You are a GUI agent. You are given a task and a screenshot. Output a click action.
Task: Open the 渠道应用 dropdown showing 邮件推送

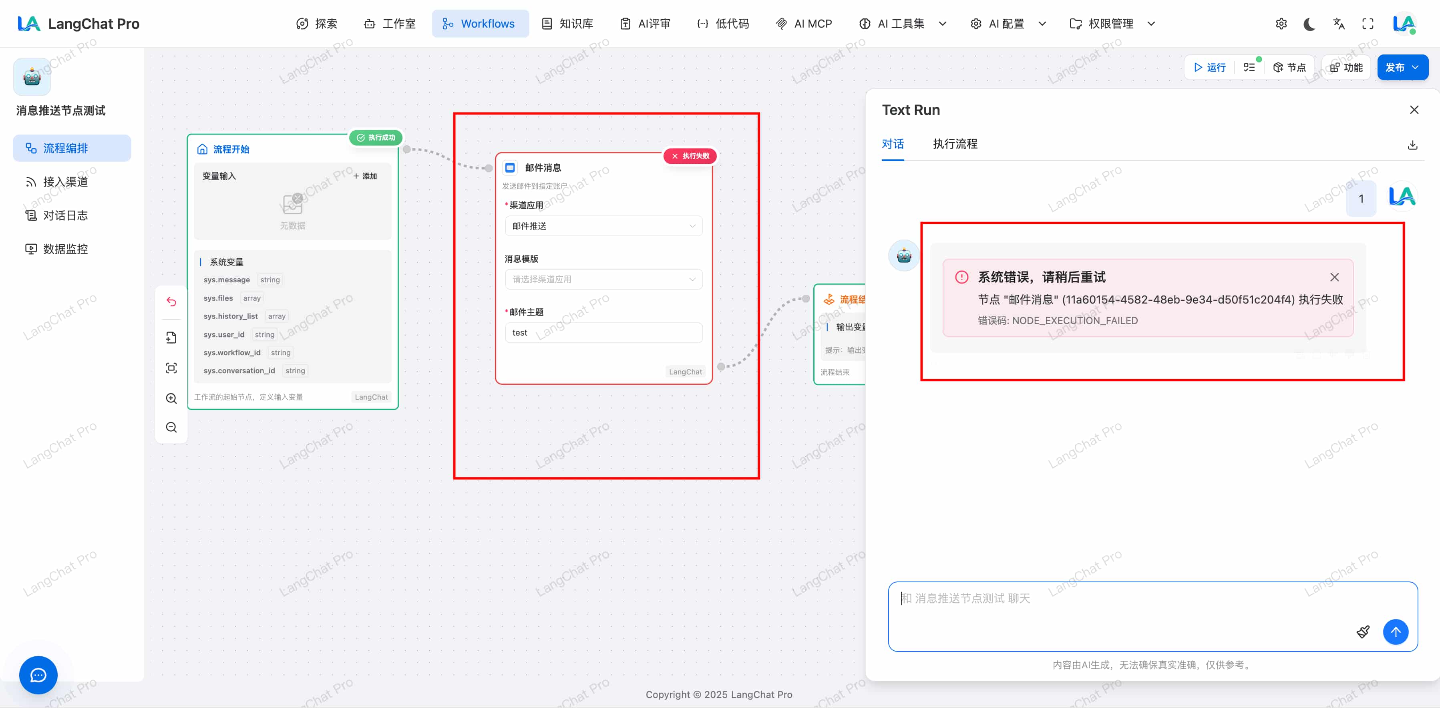point(603,226)
